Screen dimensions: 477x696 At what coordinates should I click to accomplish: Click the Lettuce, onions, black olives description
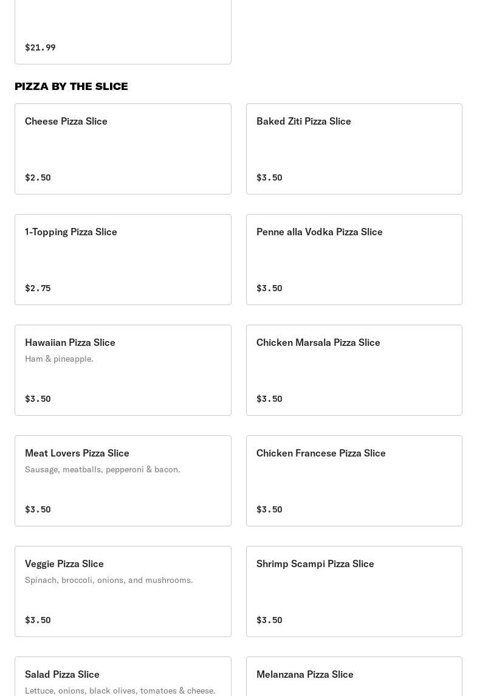(x=120, y=690)
